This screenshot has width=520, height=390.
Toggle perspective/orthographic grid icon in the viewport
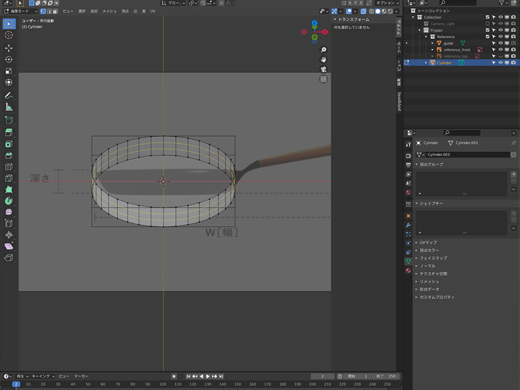pyautogui.click(x=323, y=79)
